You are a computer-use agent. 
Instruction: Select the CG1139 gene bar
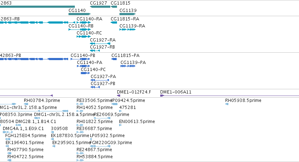pos(128,14)
